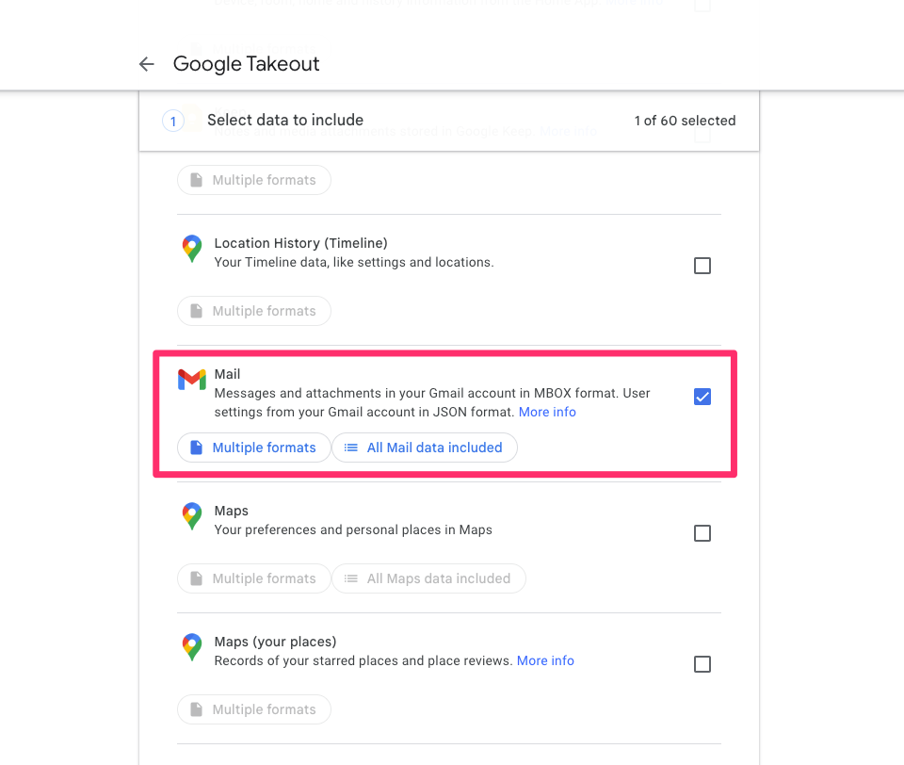This screenshot has height=765, width=904.
Task: Click the step 1 circle icon
Action: [173, 122]
